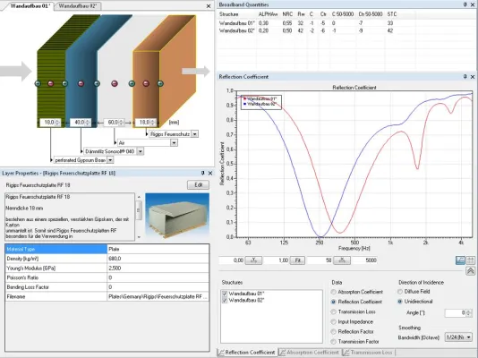This screenshot has height=358, width=478.
Task: Switch to Wandaufbau 01 tab
Action: coord(30,6)
